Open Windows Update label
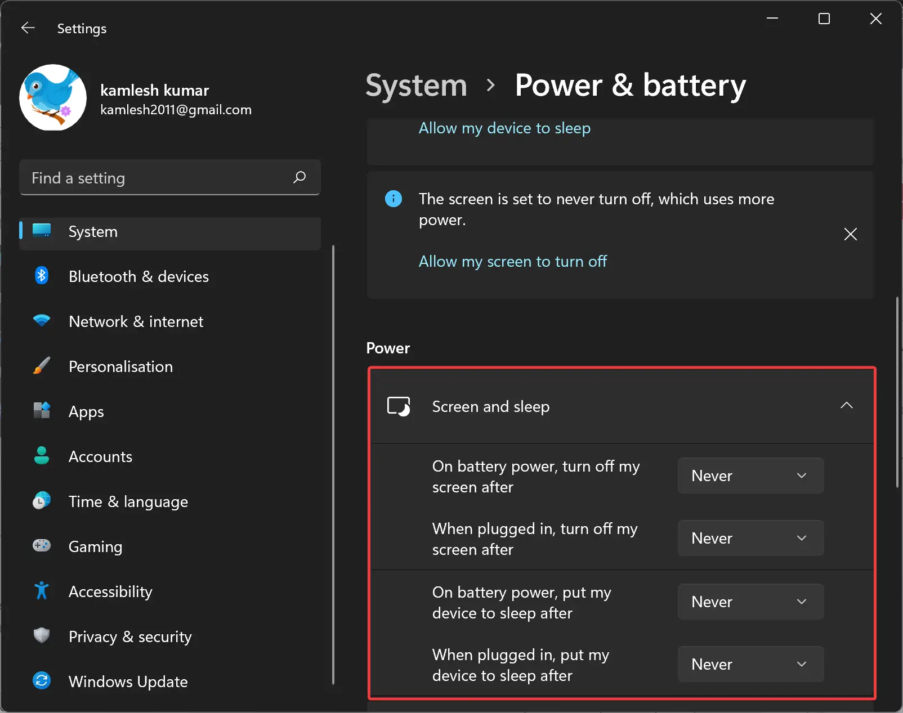 (128, 682)
